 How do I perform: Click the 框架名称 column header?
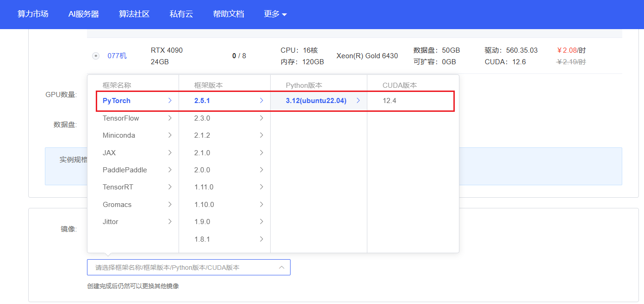pyautogui.click(x=117, y=85)
